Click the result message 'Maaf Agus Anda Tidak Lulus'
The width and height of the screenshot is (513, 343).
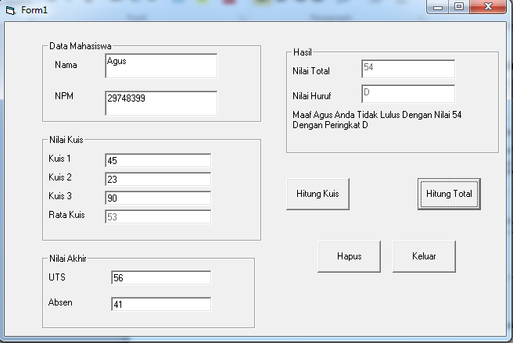(x=377, y=120)
